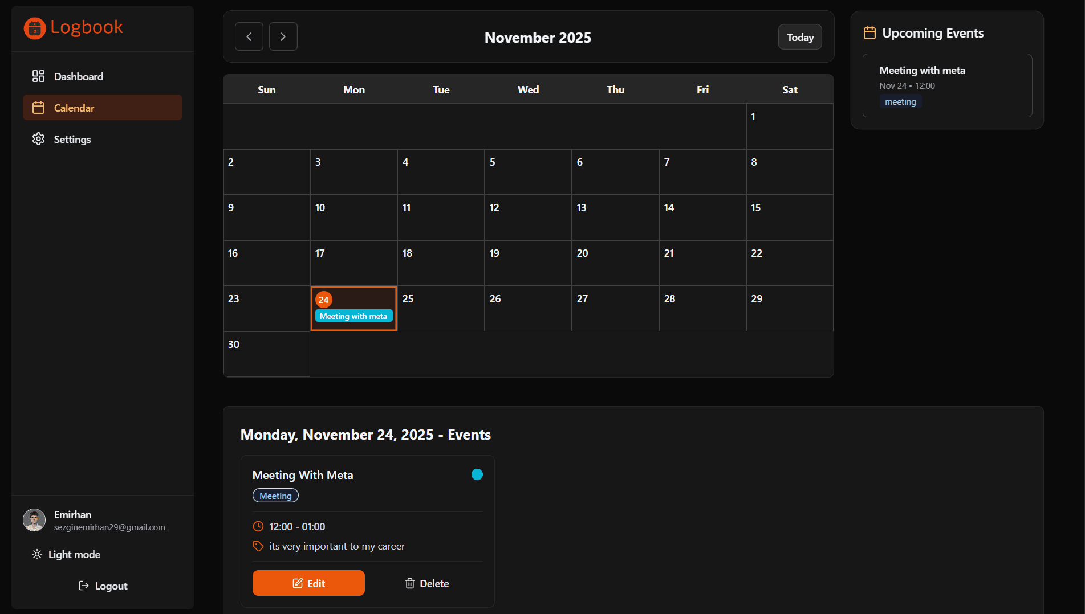Log out of the account
This screenshot has width=1085, height=614.
point(103,586)
